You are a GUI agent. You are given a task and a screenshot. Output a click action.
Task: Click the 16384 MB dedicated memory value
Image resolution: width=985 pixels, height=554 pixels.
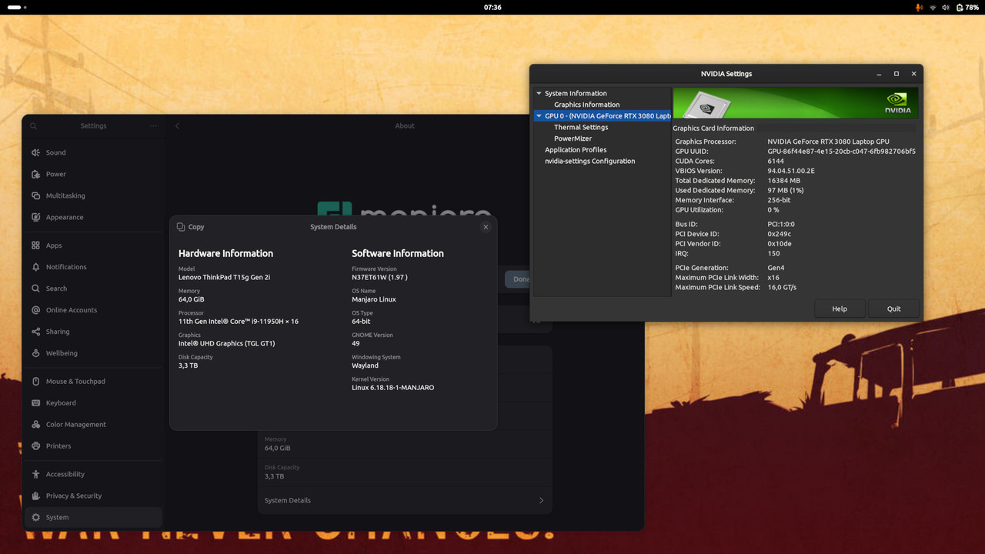pyautogui.click(x=783, y=181)
